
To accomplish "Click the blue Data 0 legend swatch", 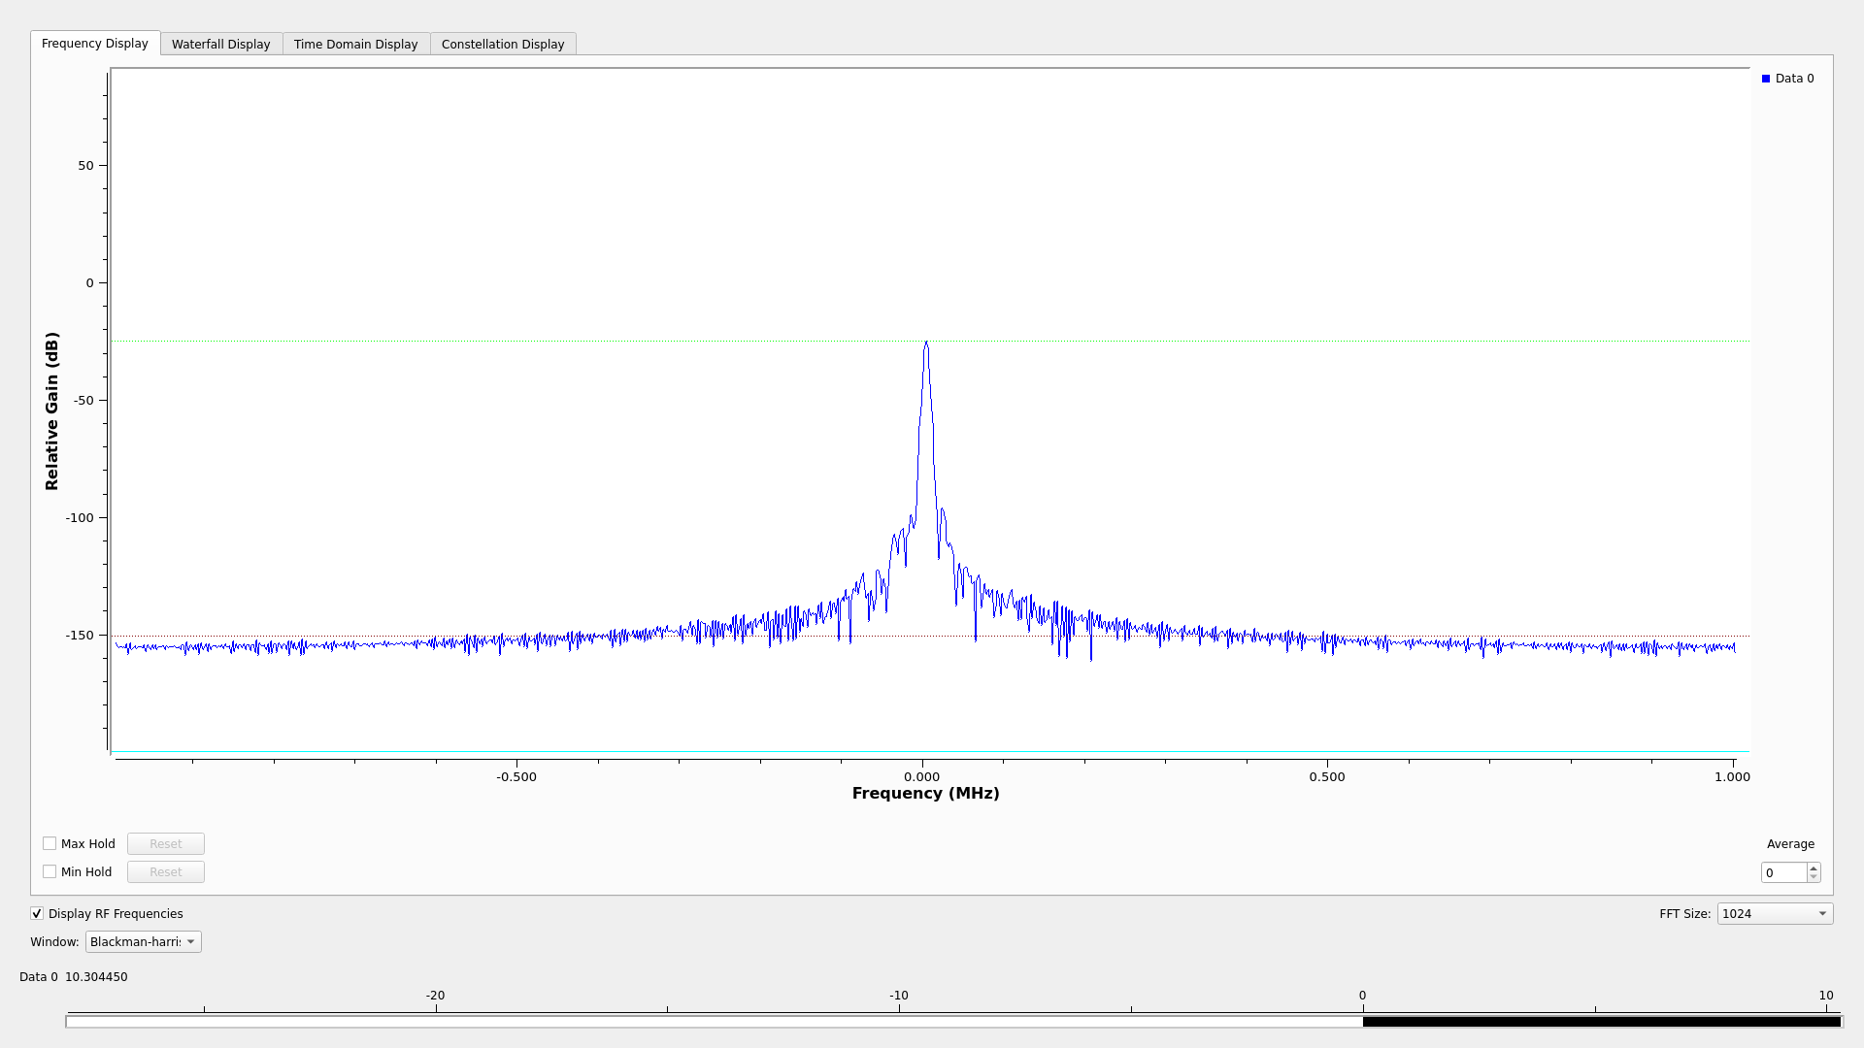I will [x=1766, y=79].
